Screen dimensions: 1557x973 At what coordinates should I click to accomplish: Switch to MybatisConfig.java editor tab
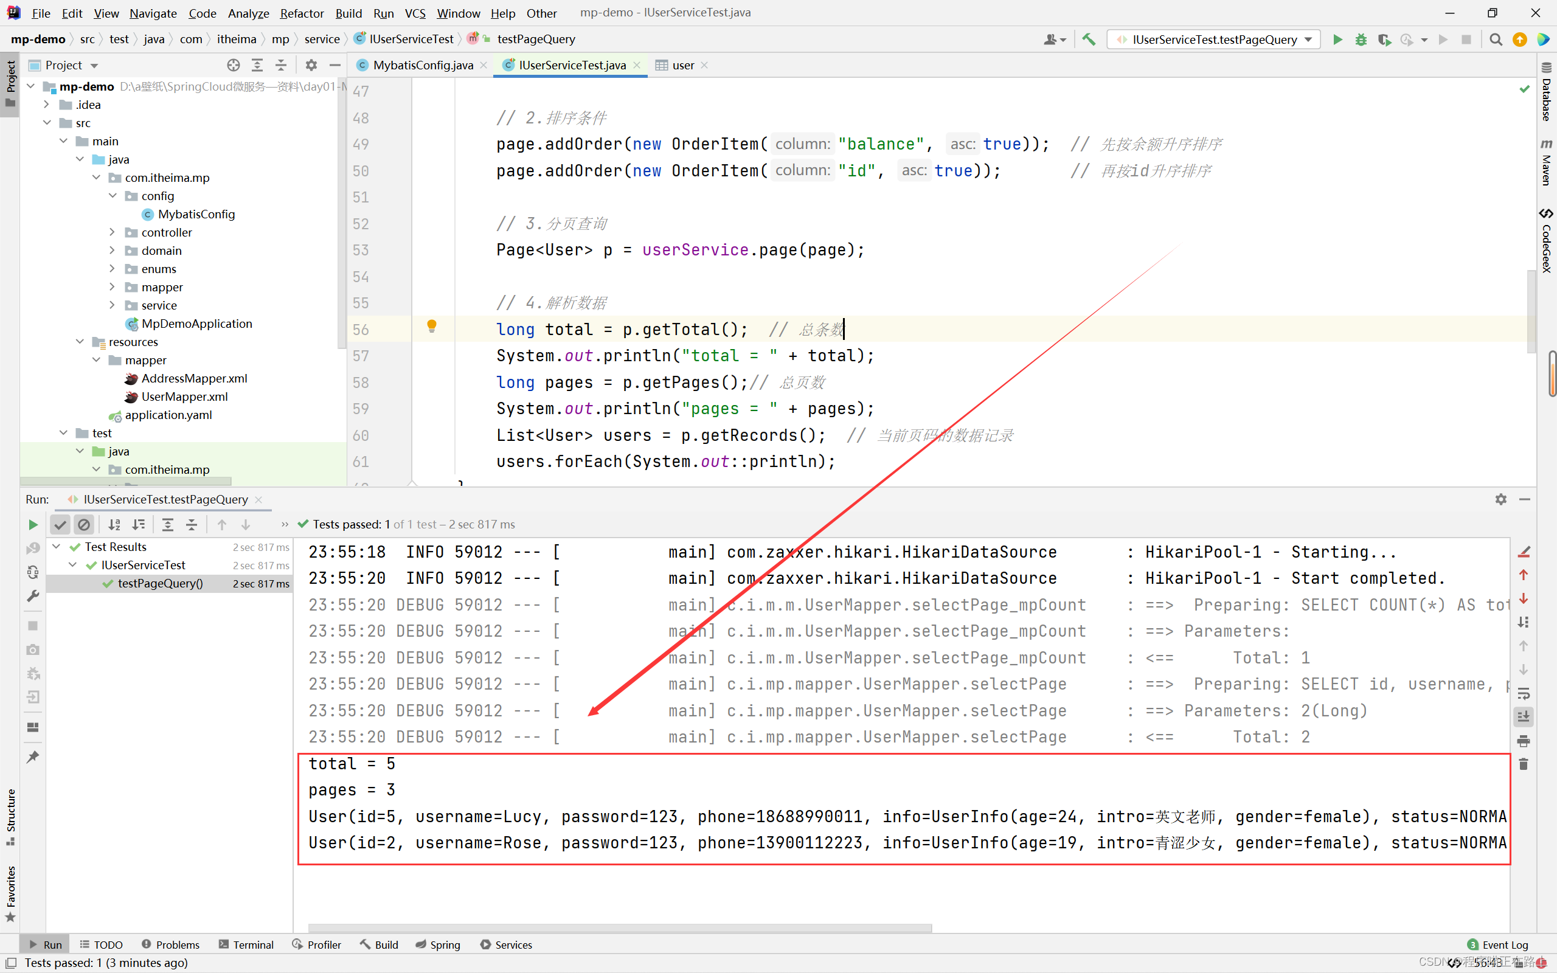(422, 65)
